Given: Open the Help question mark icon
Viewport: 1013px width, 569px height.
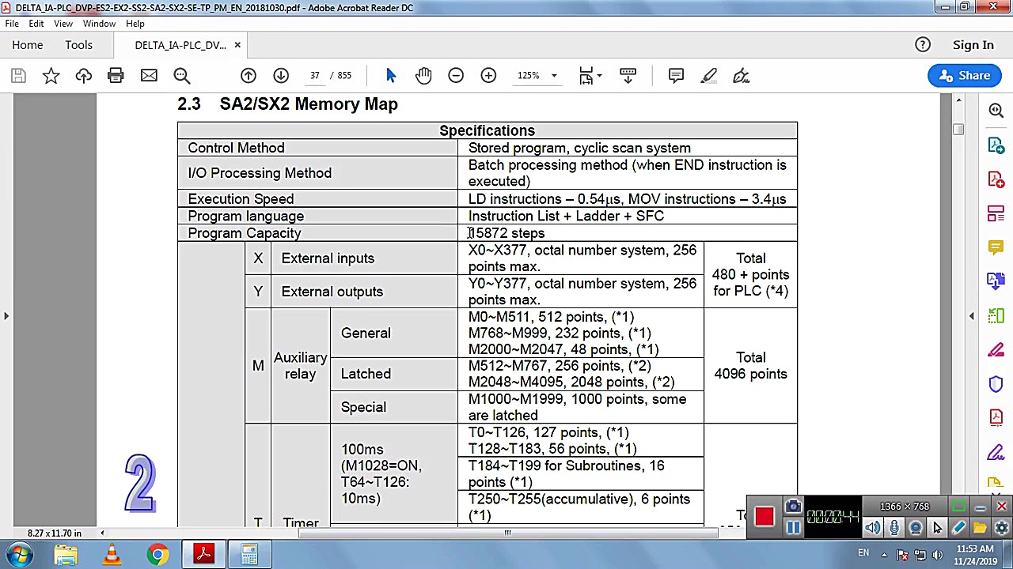Looking at the screenshot, I should click(x=923, y=45).
